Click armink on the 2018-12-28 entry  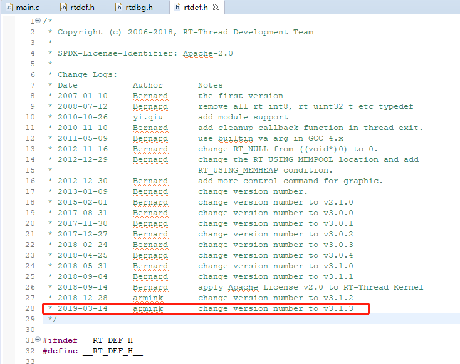(147, 298)
